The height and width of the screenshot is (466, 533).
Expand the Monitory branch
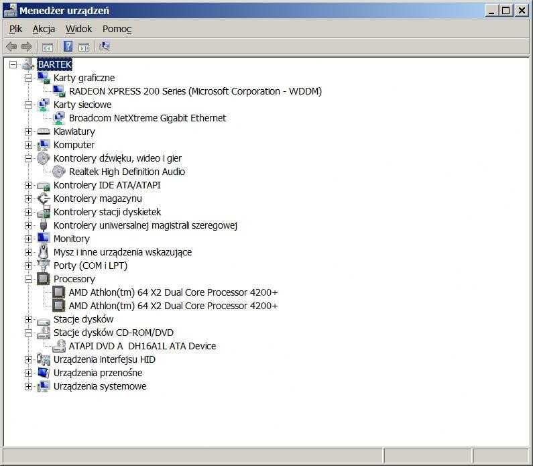[29, 239]
